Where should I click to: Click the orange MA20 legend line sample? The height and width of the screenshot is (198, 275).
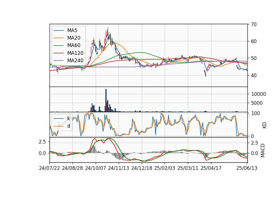[58, 38]
